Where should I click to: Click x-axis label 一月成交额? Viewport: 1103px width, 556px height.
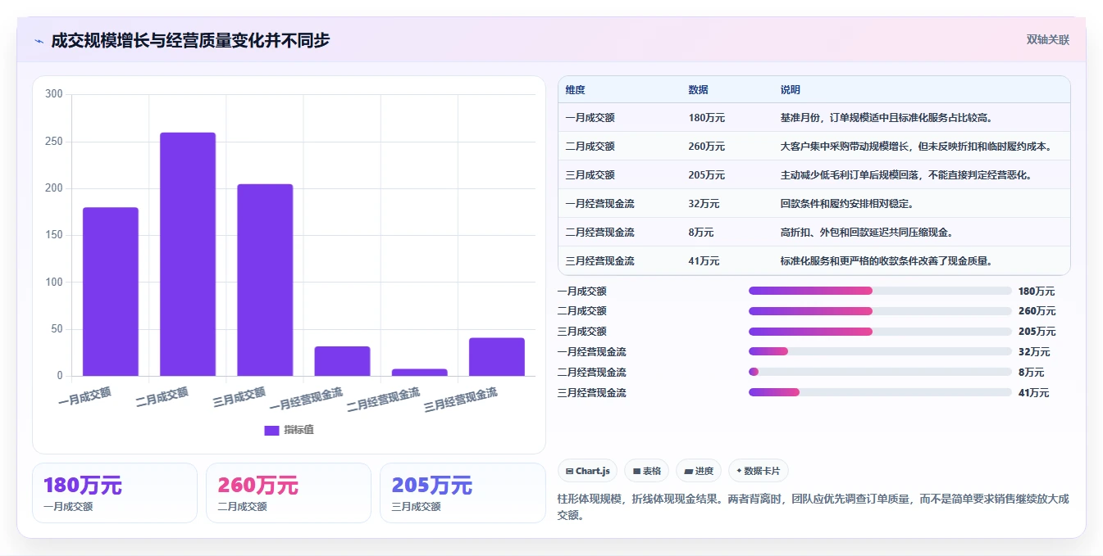coord(84,397)
